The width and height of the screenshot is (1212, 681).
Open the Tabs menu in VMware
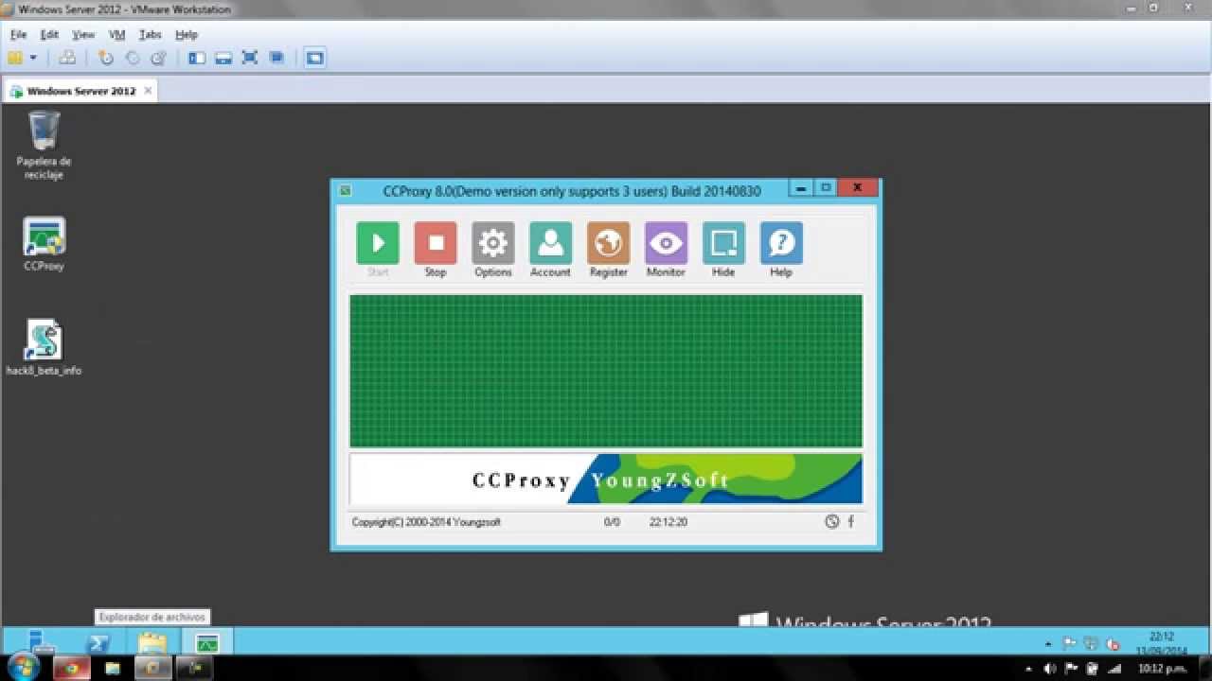pyautogui.click(x=151, y=34)
